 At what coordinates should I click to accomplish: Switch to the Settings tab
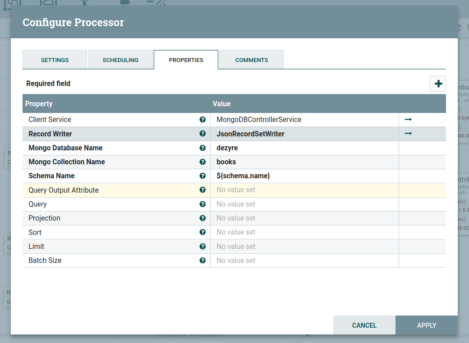pos(55,60)
